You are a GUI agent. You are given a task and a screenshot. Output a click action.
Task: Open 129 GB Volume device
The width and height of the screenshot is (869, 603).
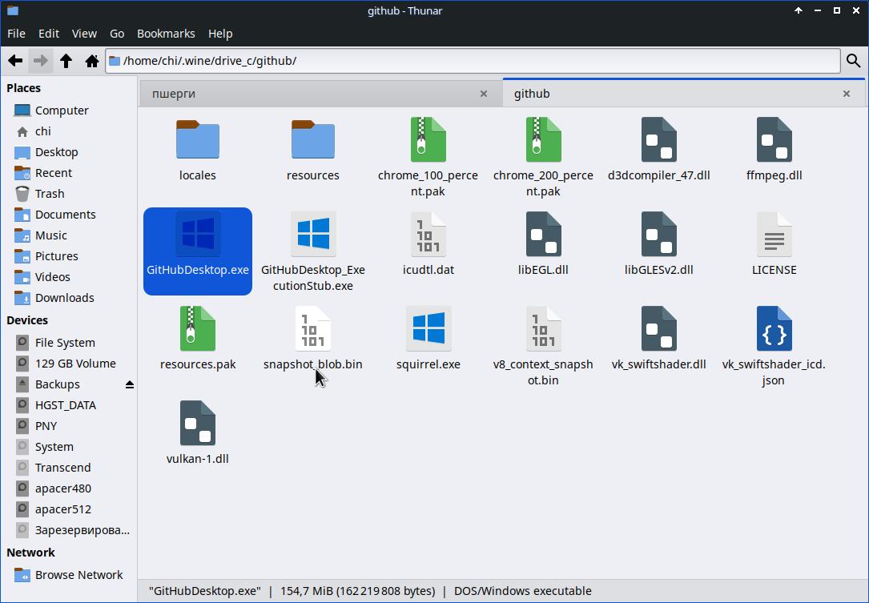75,364
